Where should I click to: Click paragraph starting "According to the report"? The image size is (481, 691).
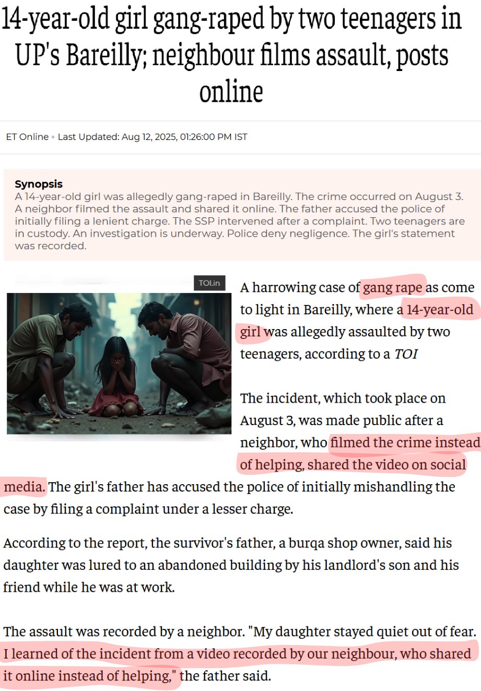231,565
